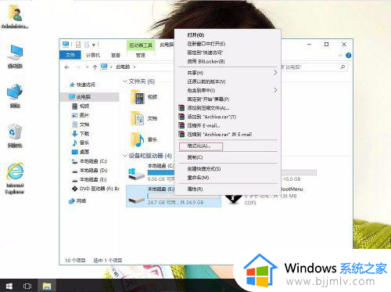This screenshot has width=391, height=292.
Task: Switch to the 管理 ribbon tab
Action: coord(141,56)
